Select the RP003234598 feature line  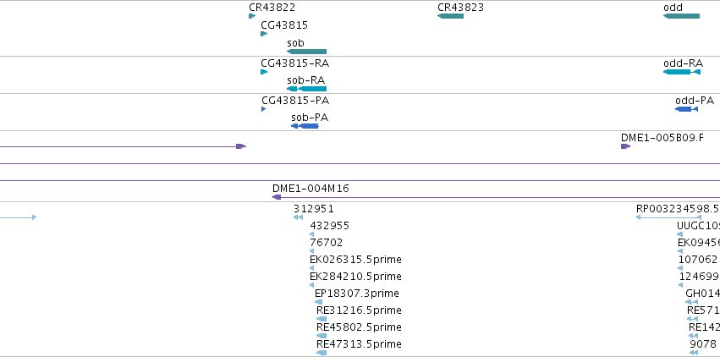(668, 217)
